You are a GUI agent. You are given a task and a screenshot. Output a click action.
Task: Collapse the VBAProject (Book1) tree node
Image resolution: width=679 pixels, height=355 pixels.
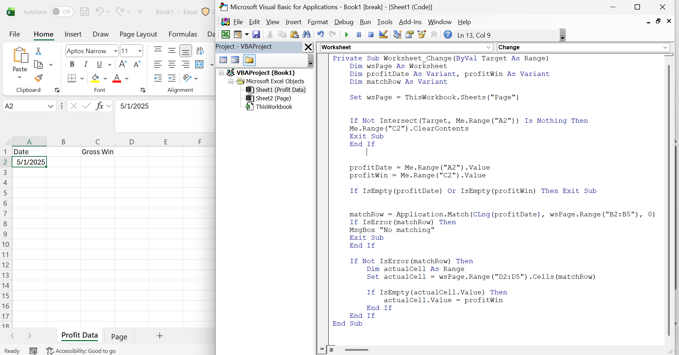pos(221,73)
